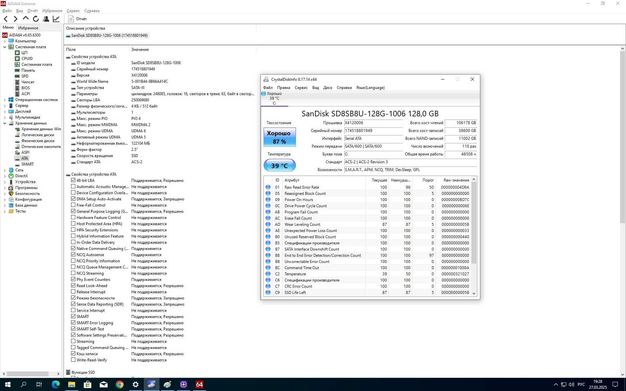Click the AIDA64 Up level arrow
The width and height of the screenshot is (626, 391).
26,19
